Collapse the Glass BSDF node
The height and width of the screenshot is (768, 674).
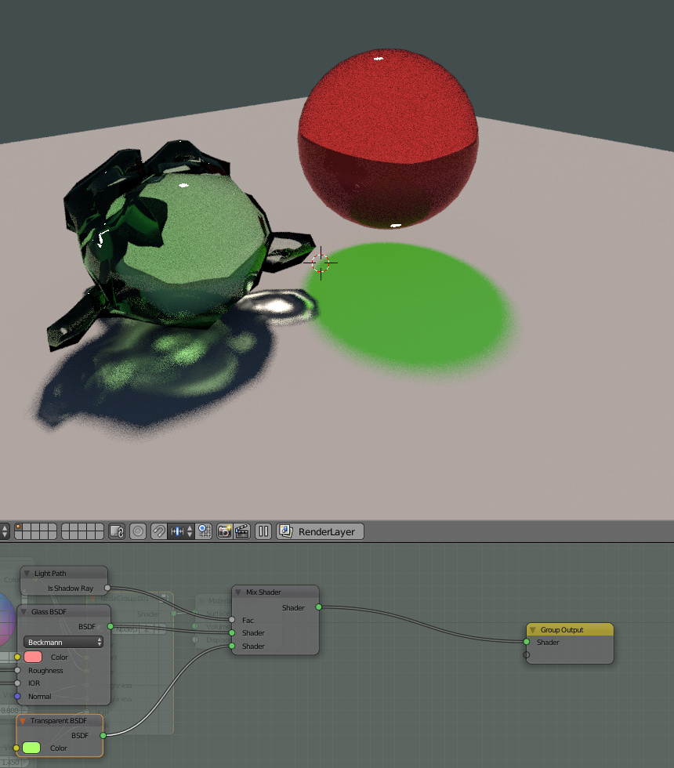coord(24,612)
